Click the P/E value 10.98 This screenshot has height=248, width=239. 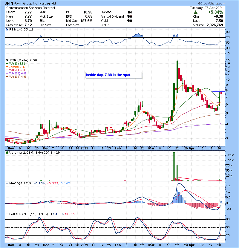[88, 12]
